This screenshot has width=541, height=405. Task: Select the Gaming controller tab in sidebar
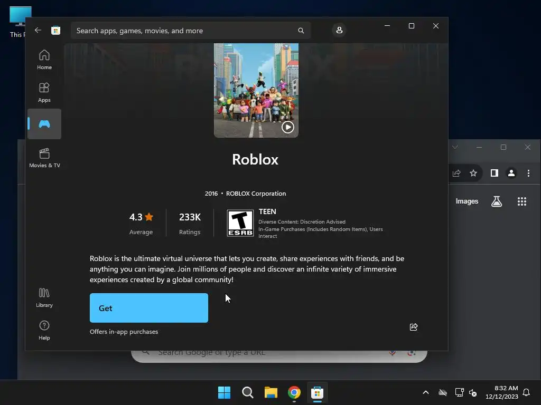(44, 124)
